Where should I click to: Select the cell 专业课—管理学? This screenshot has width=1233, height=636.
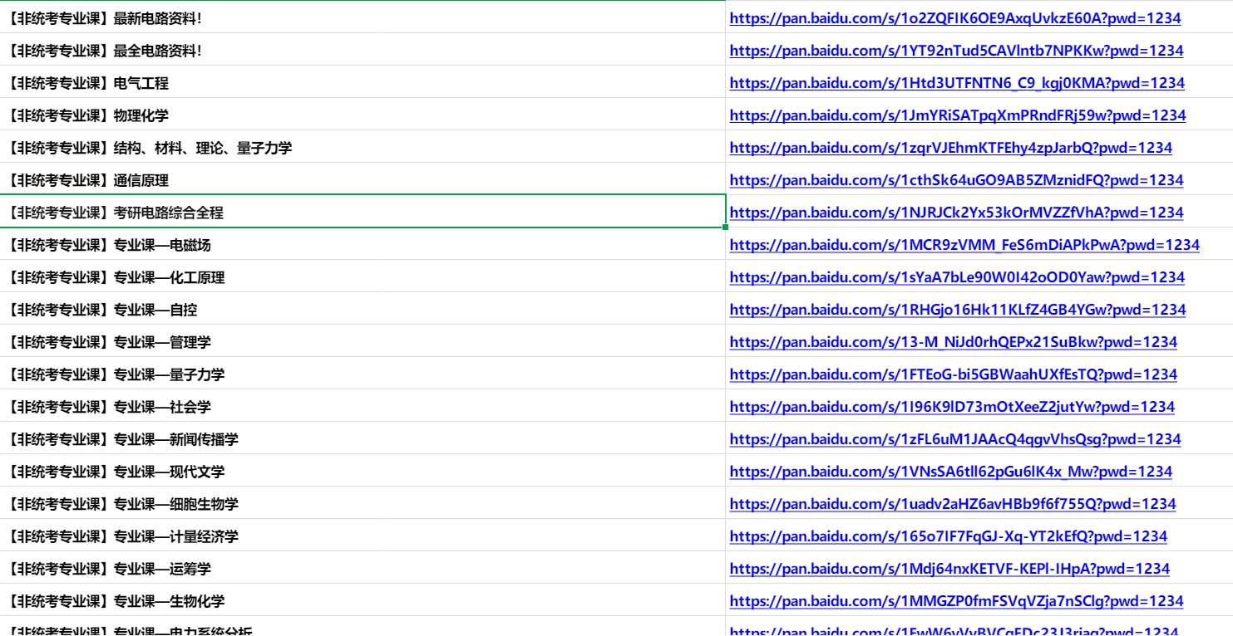(x=363, y=341)
